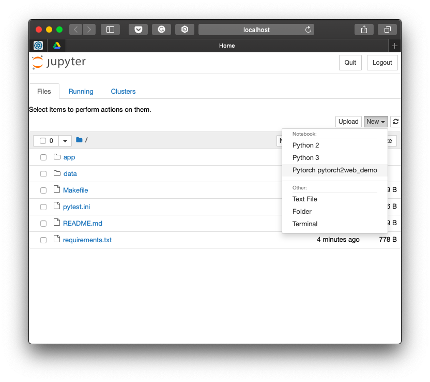Open the Safari share button

tap(364, 30)
